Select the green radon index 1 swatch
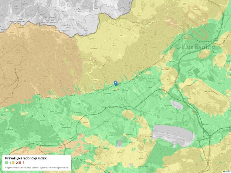231x173 pixels. point(6,163)
